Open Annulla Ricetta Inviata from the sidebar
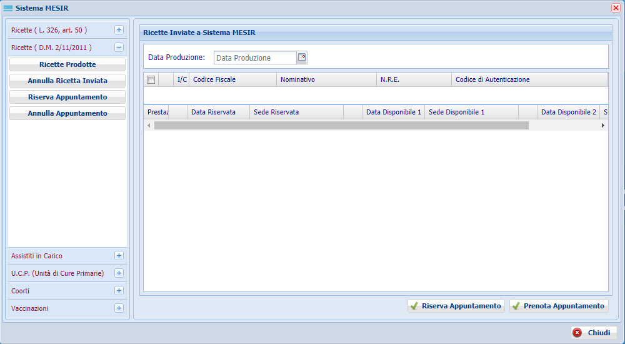This screenshot has height=344, width=625. pyautogui.click(x=67, y=81)
